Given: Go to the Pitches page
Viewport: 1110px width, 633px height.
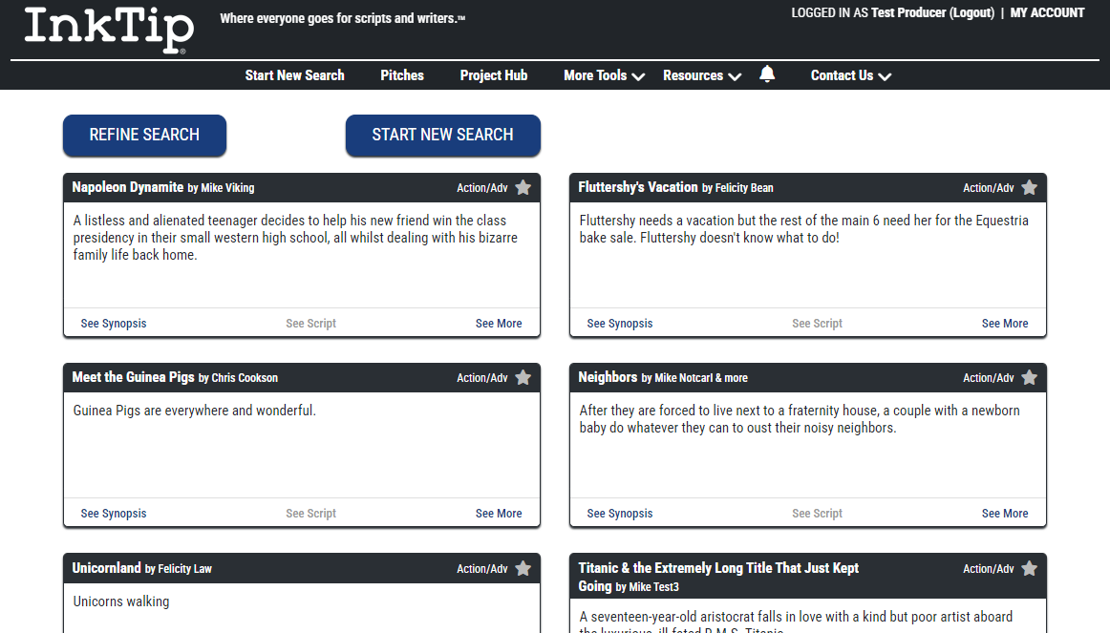Looking at the screenshot, I should [402, 75].
